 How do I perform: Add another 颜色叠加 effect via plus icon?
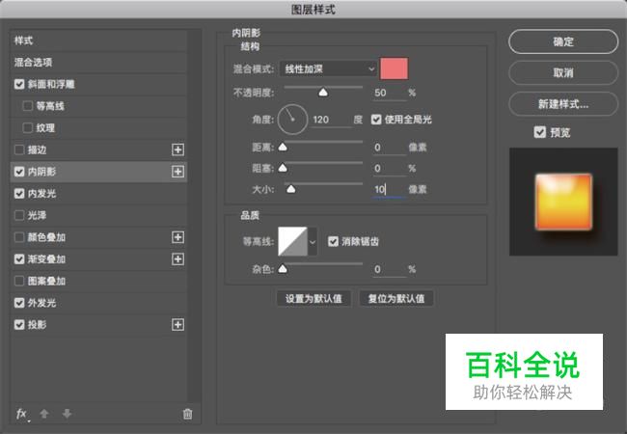177,237
